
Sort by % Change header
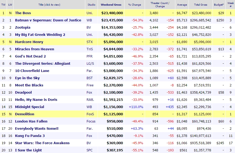pyautogui.click(x=135, y=5)
